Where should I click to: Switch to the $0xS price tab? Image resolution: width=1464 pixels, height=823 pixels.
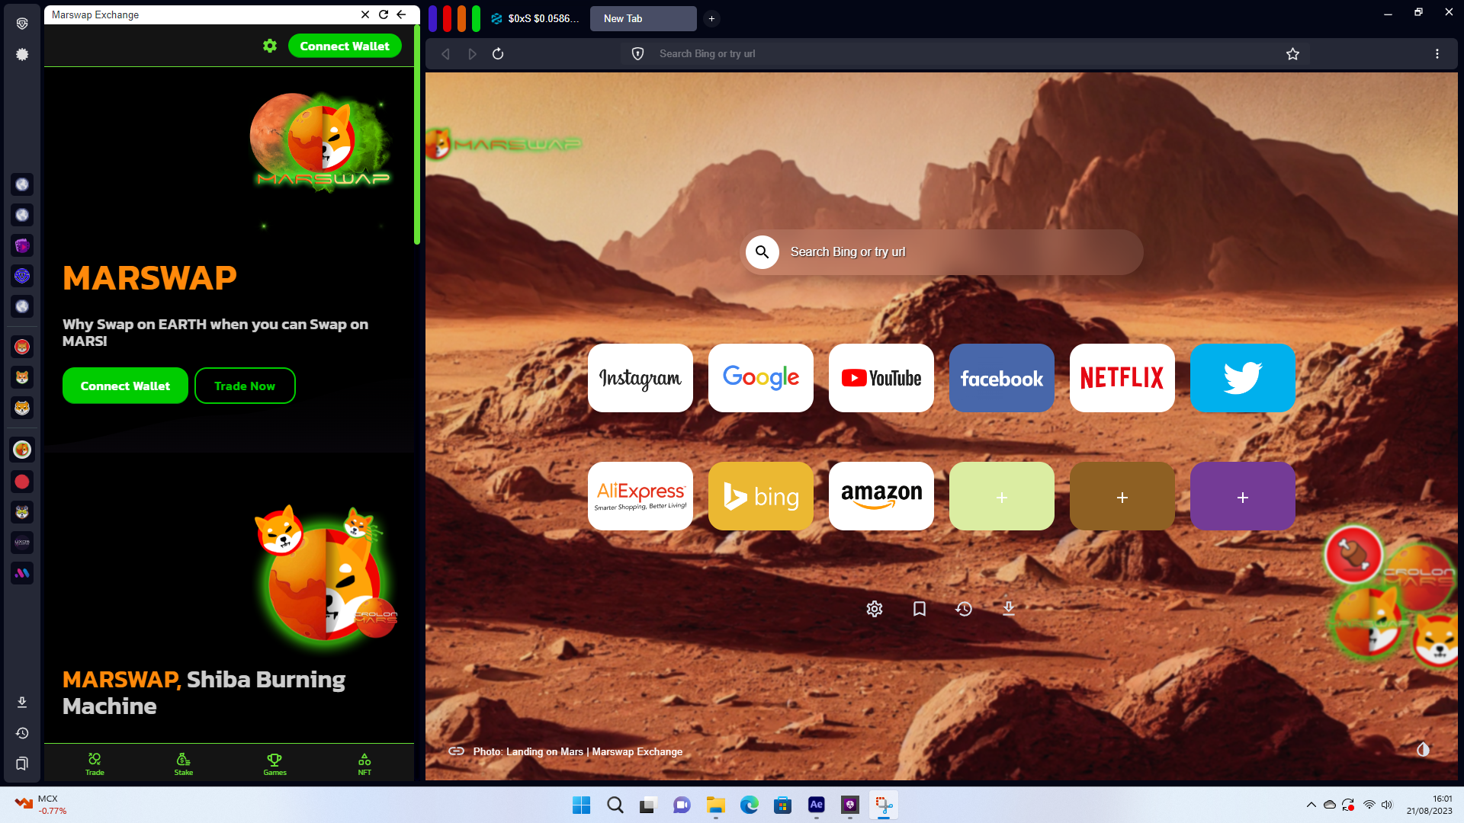[535, 18]
